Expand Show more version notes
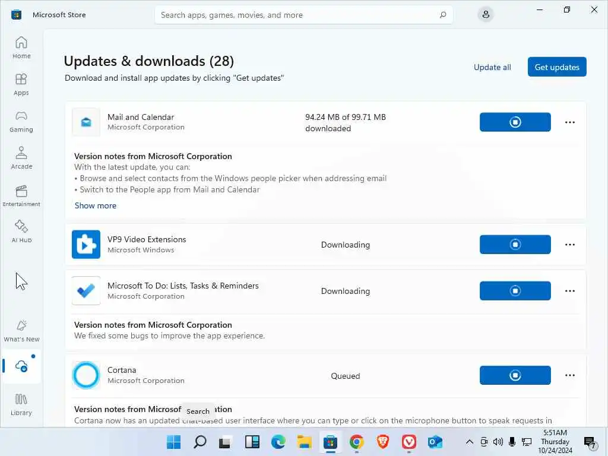This screenshot has height=456, width=608. pos(96,205)
